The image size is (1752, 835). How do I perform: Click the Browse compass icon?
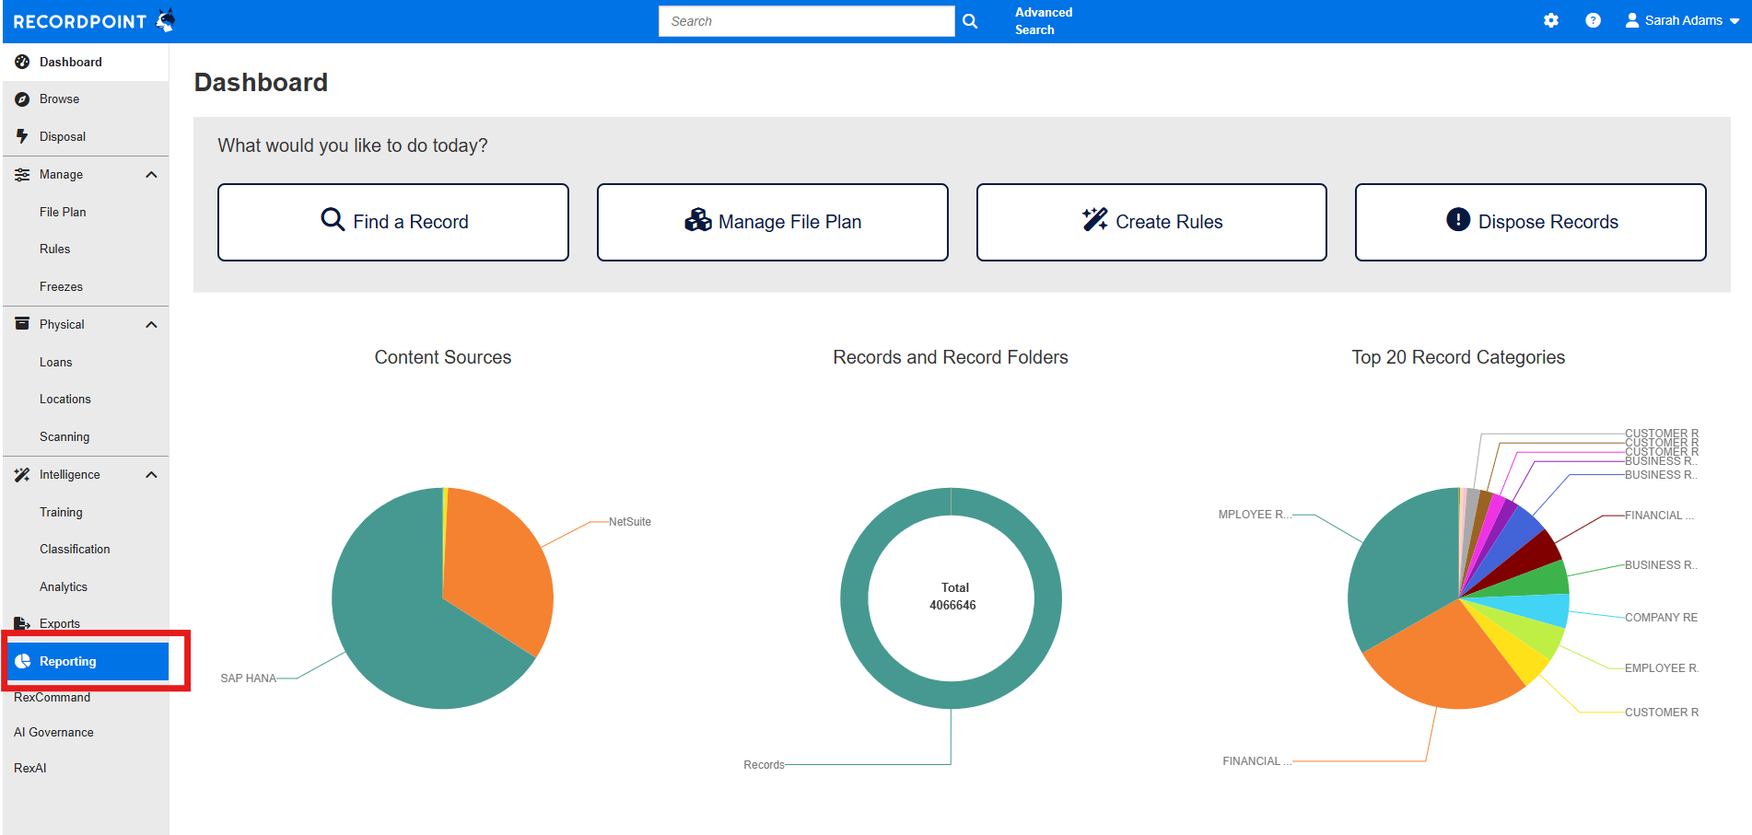coord(22,99)
